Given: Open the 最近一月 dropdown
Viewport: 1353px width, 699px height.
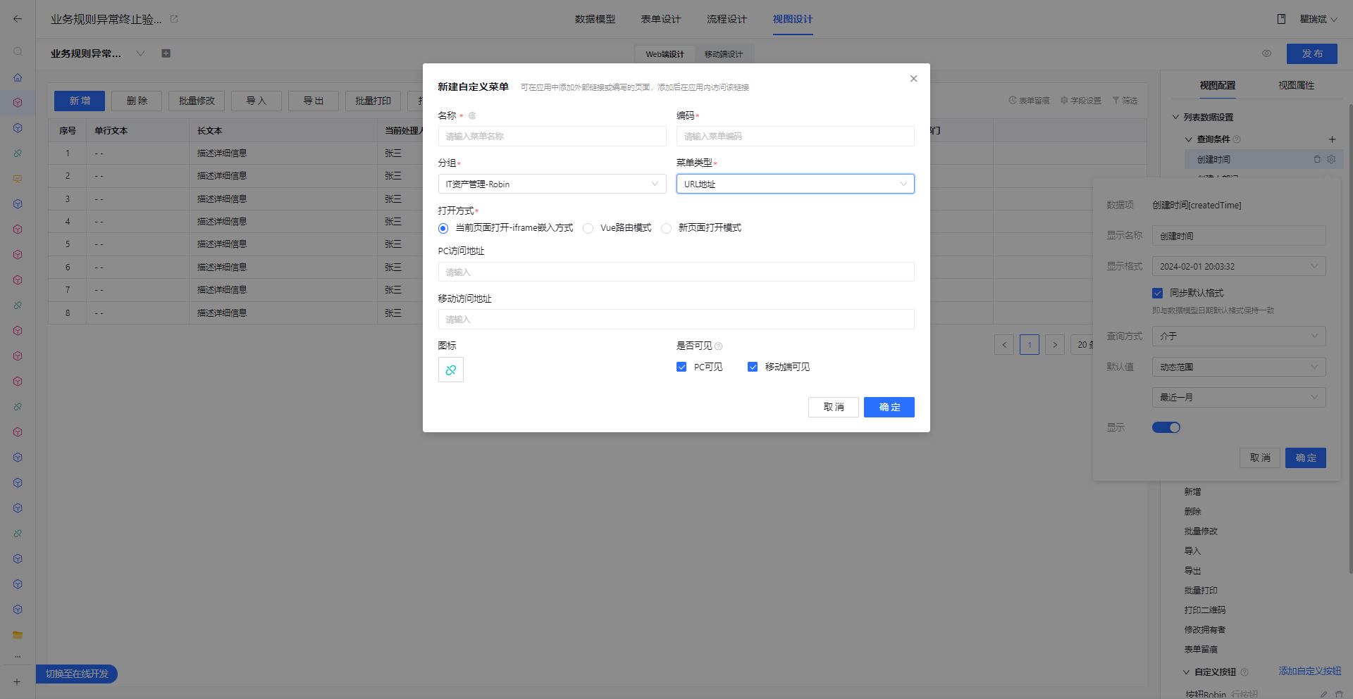Looking at the screenshot, I should pos(1239,397).
